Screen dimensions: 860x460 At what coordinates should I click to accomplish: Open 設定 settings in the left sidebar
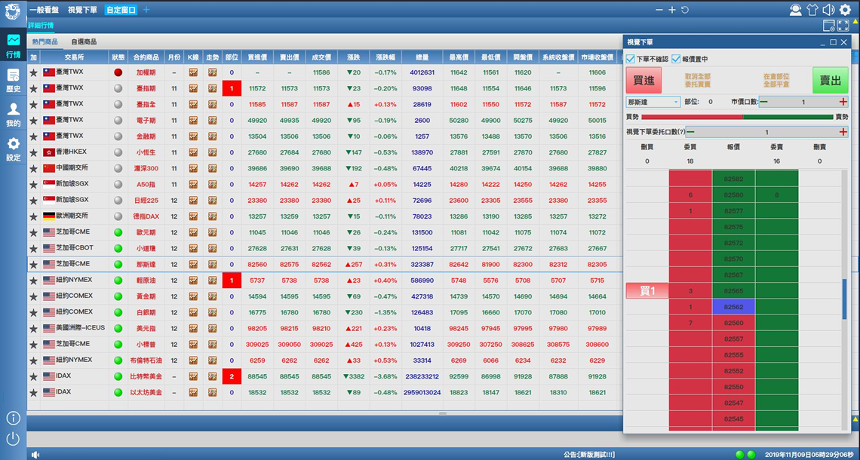[x=13, y=148]
